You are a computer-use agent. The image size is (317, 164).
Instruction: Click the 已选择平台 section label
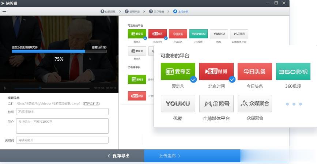coord(134,67)
